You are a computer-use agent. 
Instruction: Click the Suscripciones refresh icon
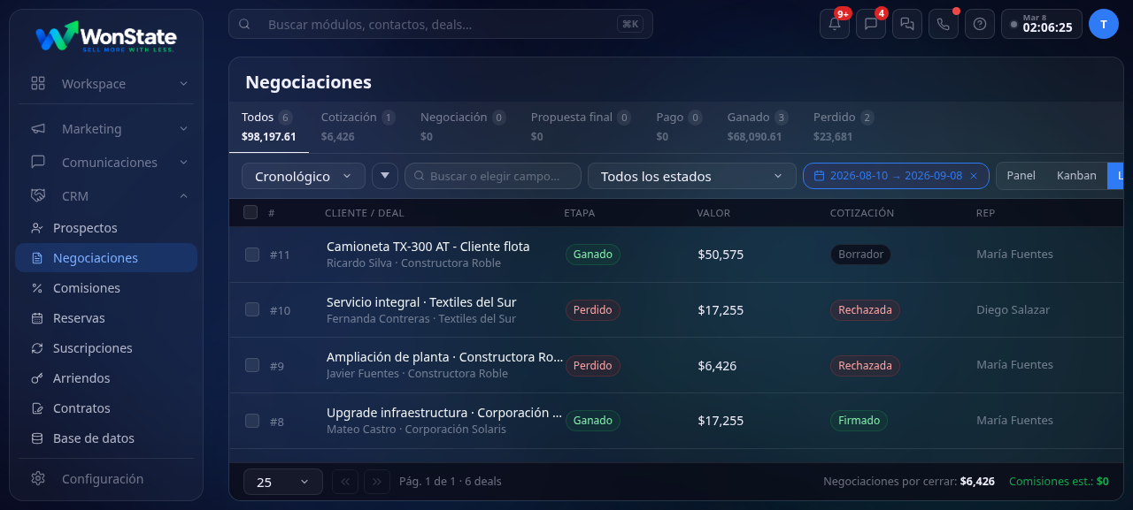(36, 348)
